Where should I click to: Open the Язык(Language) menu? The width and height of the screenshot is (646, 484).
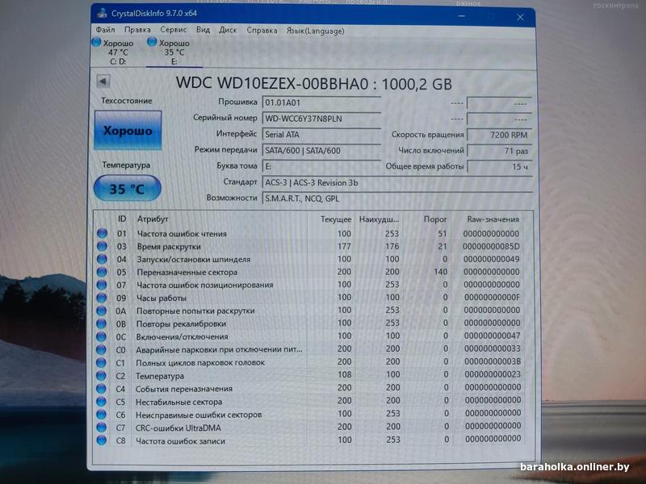pos(315,31)
